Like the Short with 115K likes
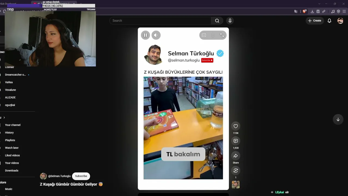The height and width of the screenshot is (196, 348). click(236, 126)
